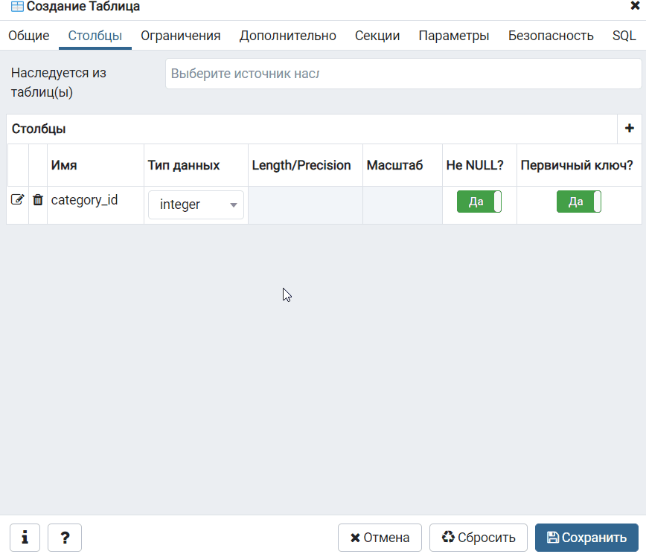
Task: Switch to the Безопасность tab
Action: (x=551, y=36)
